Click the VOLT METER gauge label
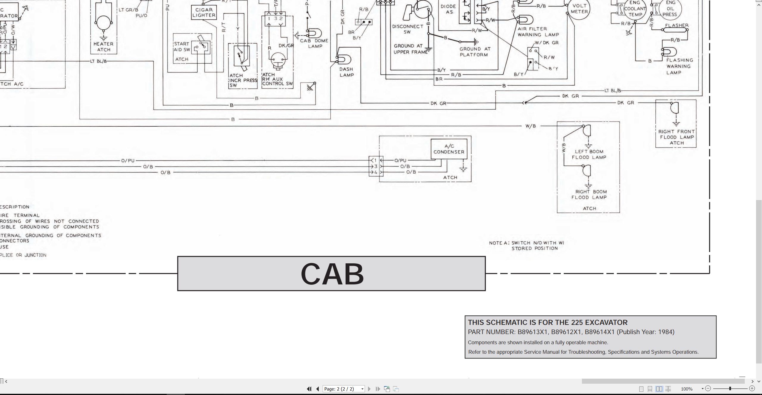Viewport: 762px width, 395px height. click(579, 9)
